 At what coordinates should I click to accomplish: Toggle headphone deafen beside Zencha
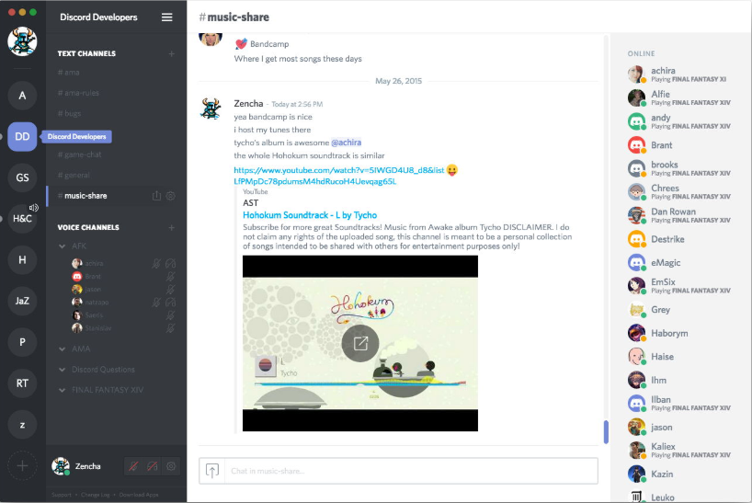pyautogui.click(x=152, y=466)
